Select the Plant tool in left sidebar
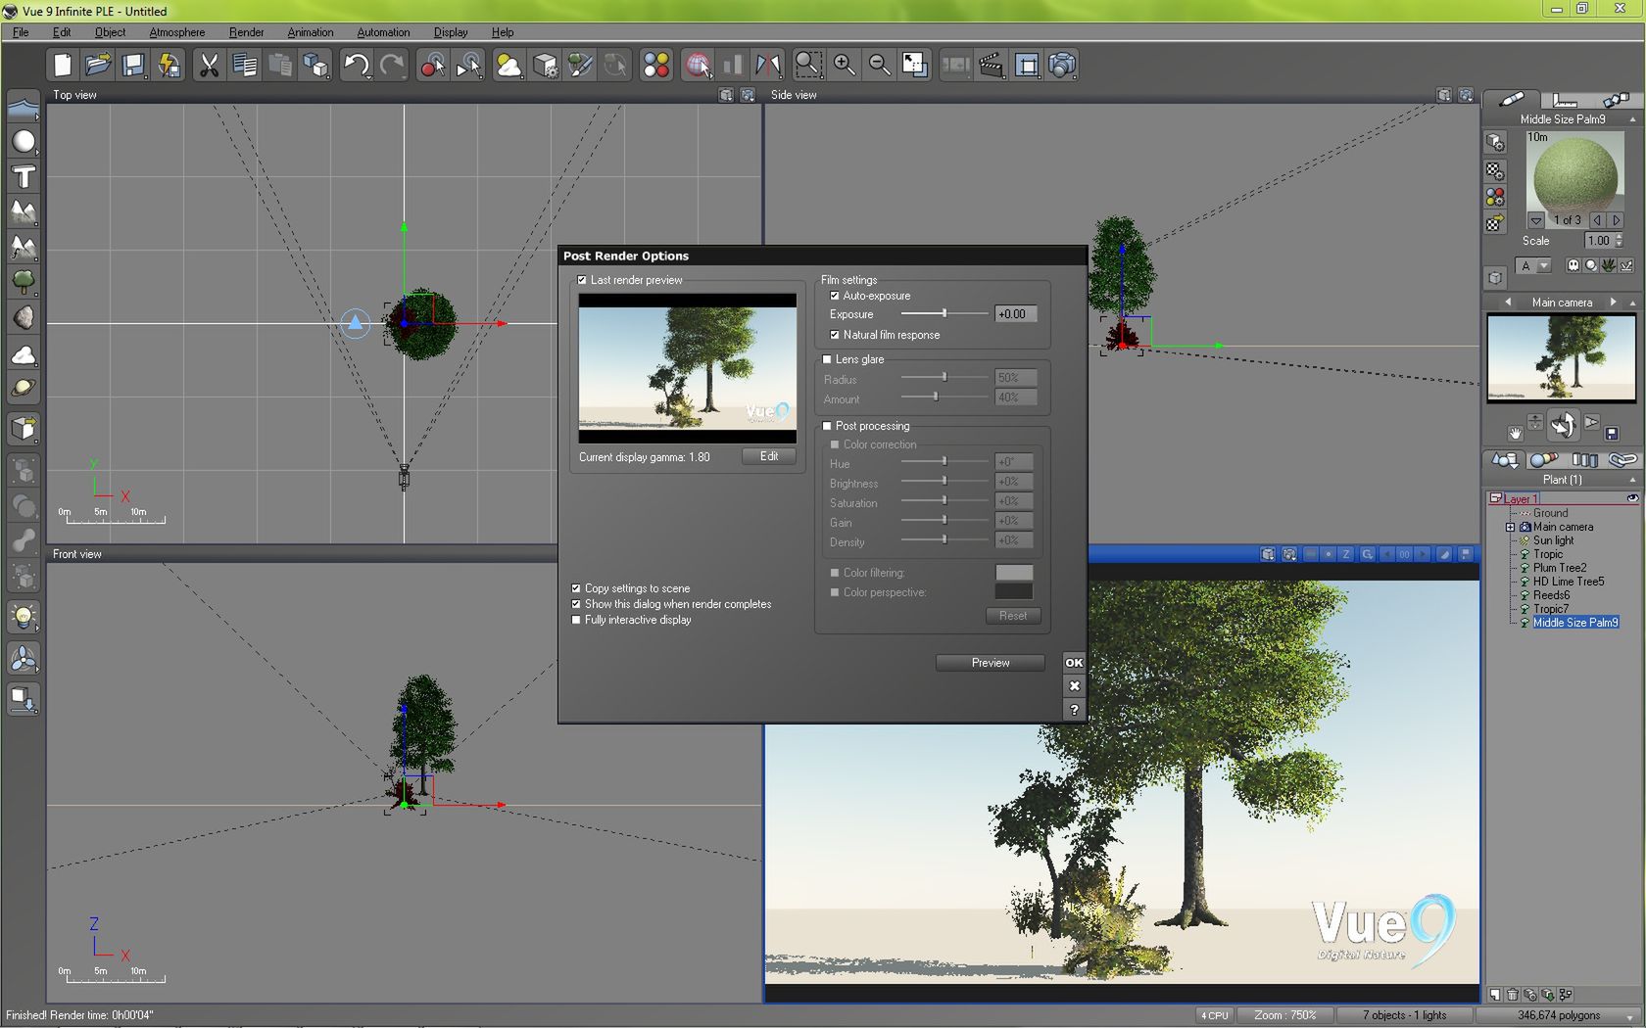This screenshot has height=1028, width=1646. (24, 283)
